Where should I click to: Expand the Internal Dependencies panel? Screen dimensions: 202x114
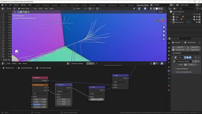point(184,72)
